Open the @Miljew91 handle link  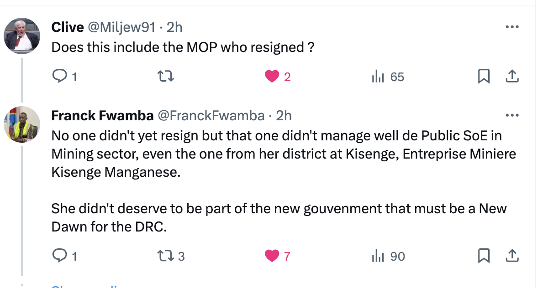click(x=121, y=27)
